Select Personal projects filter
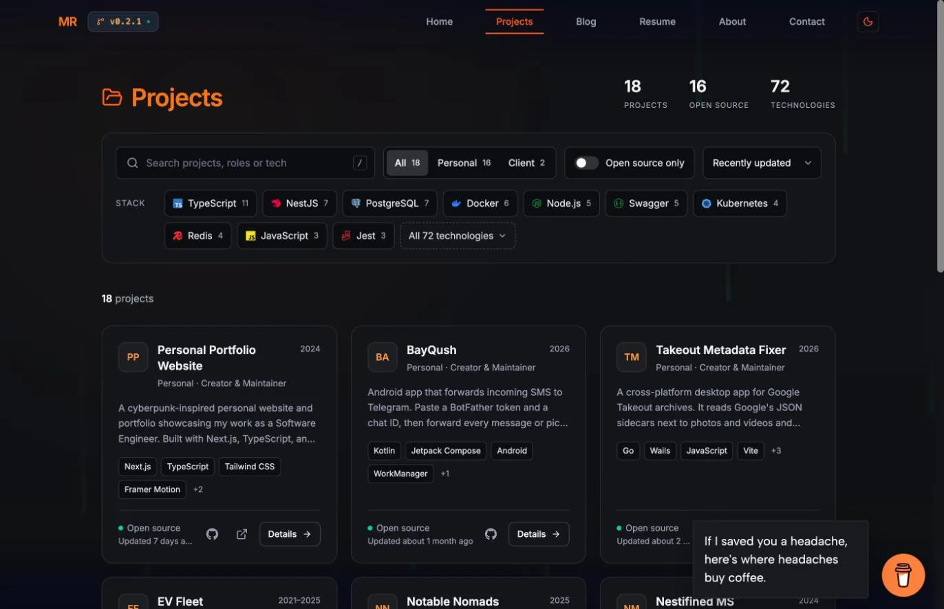Viewport: 944px width, 609px height. 464,163
